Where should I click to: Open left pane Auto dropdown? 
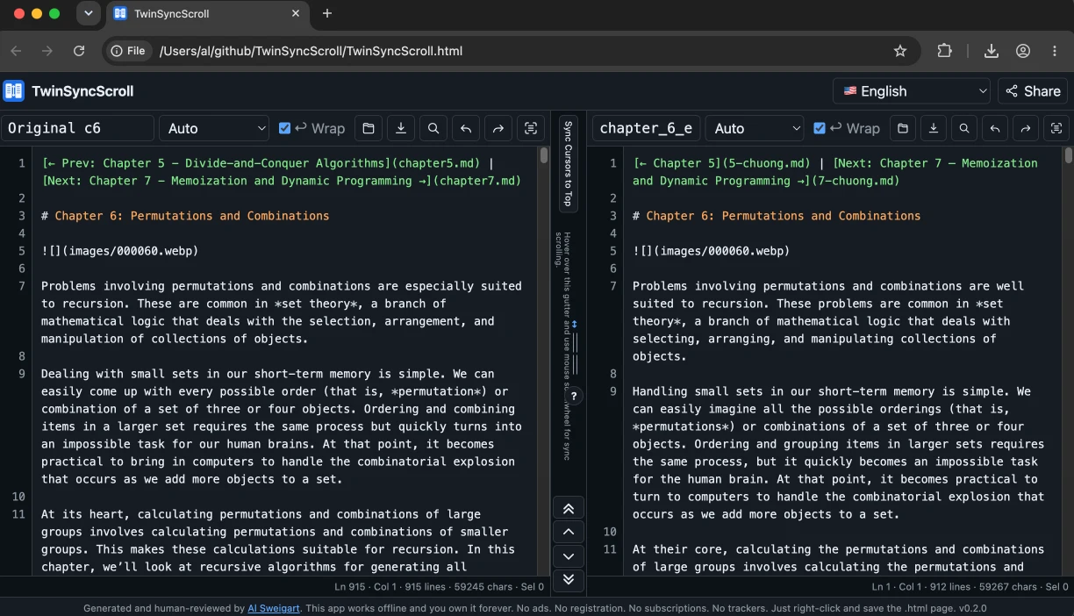click(214, 128)
